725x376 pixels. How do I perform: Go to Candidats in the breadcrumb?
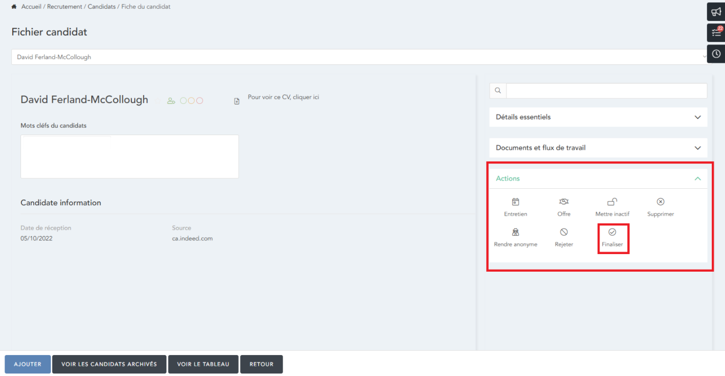point(101,7)
